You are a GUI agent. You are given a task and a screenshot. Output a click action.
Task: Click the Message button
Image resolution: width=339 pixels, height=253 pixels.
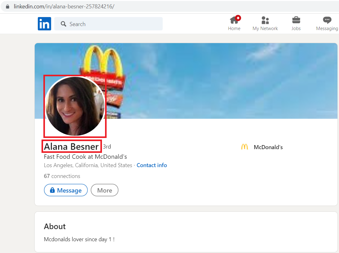66,190
